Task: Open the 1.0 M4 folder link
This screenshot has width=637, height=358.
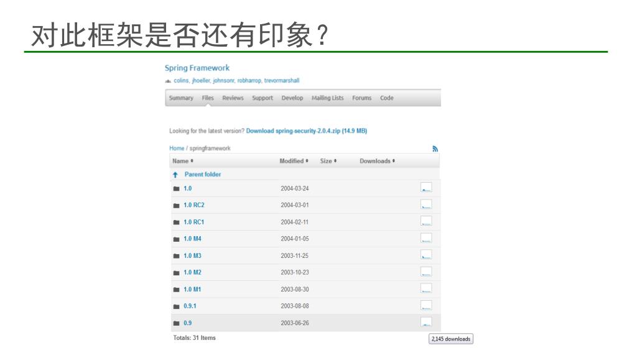Action: coord(192,239)
